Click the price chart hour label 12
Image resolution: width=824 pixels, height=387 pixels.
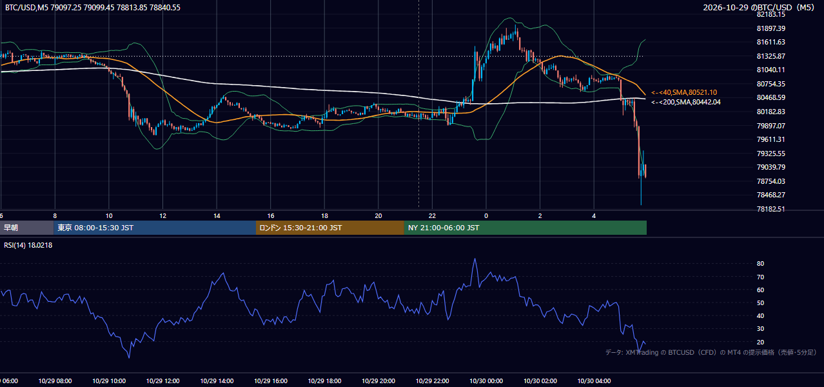coord(163,215)
